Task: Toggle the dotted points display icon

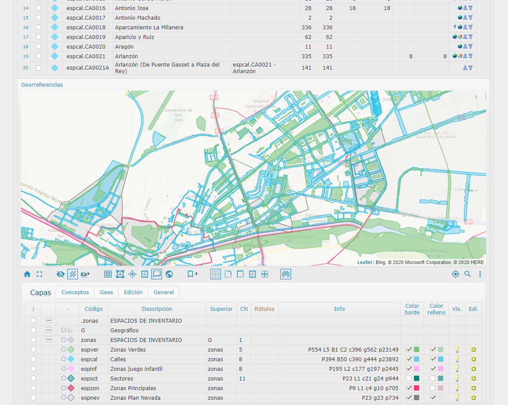Action: (x=73, y=275)
